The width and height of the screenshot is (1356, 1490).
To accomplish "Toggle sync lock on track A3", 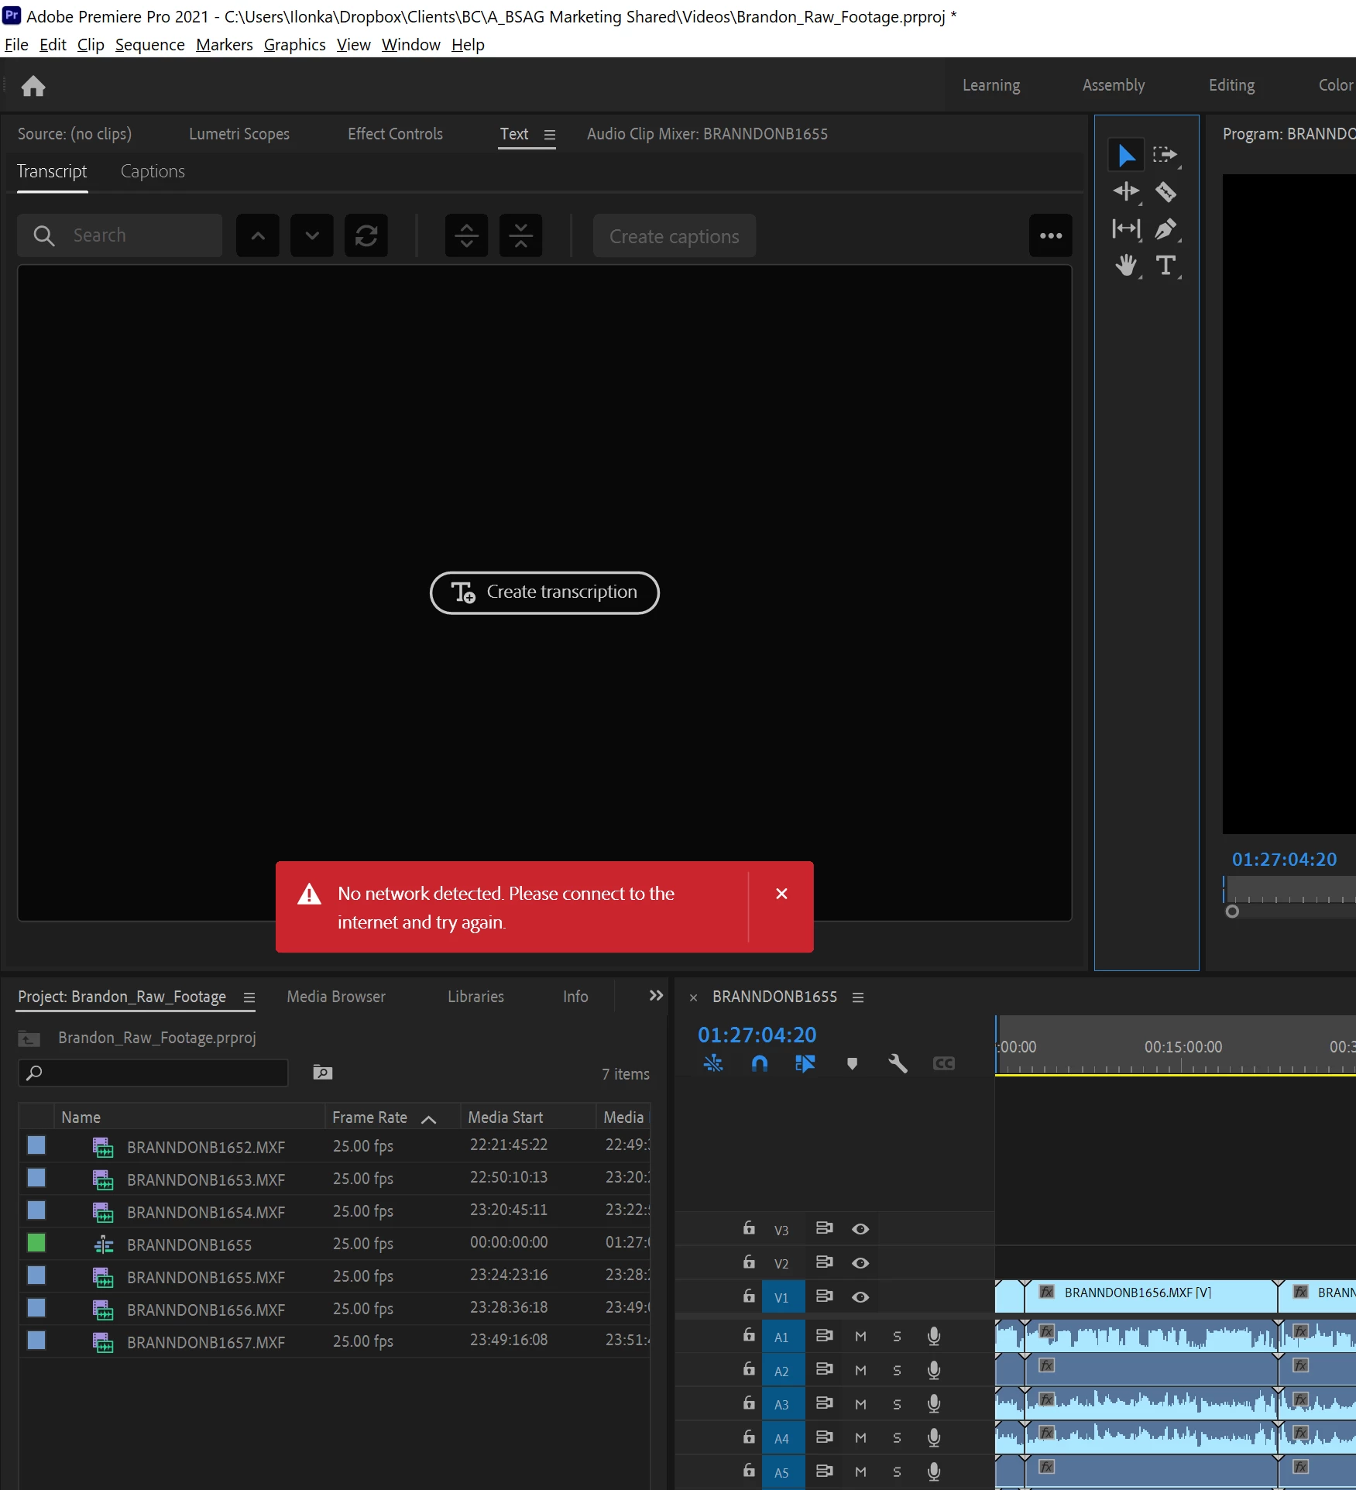I will (x=824, y=1403).
